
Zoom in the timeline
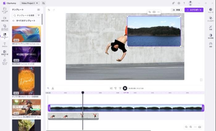pos(191,127)
